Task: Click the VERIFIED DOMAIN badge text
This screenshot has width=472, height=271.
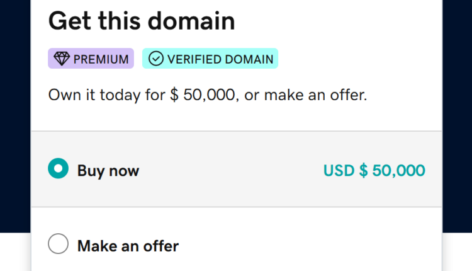Action: [220, 59]
